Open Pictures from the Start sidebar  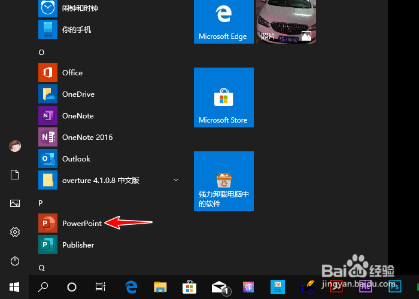(x=15, y=203)
